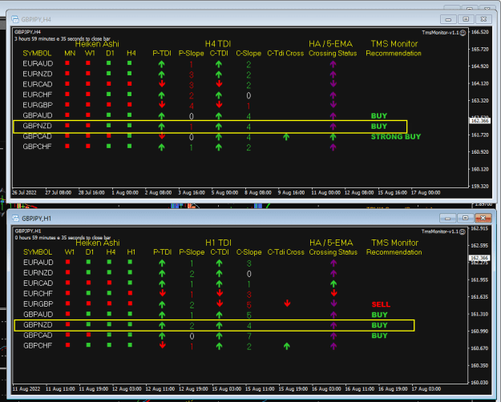
Task: Click C-Tdi Cross header in H1 window
Action: click(x=286, y=252)
